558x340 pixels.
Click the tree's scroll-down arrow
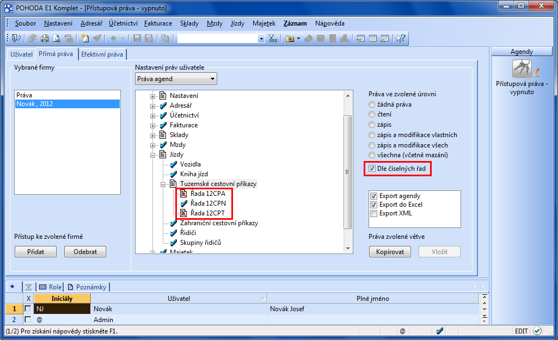pos(348,249)
